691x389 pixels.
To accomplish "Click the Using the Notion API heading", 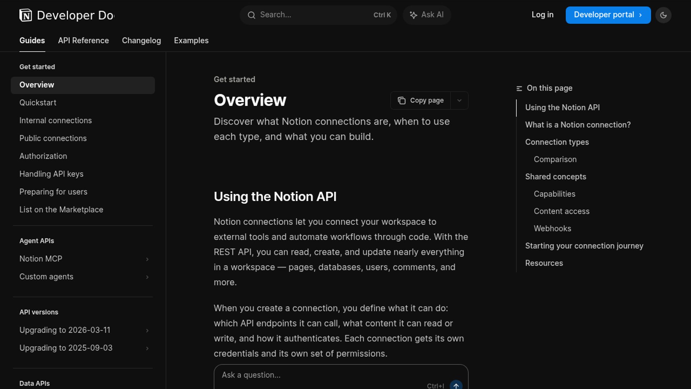I will pyautogui.click(x=275, y=197).
